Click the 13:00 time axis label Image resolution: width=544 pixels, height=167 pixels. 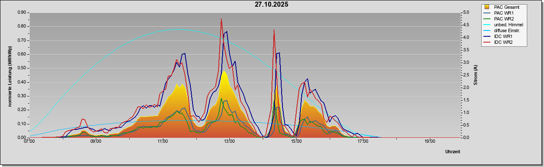(229, 142)
